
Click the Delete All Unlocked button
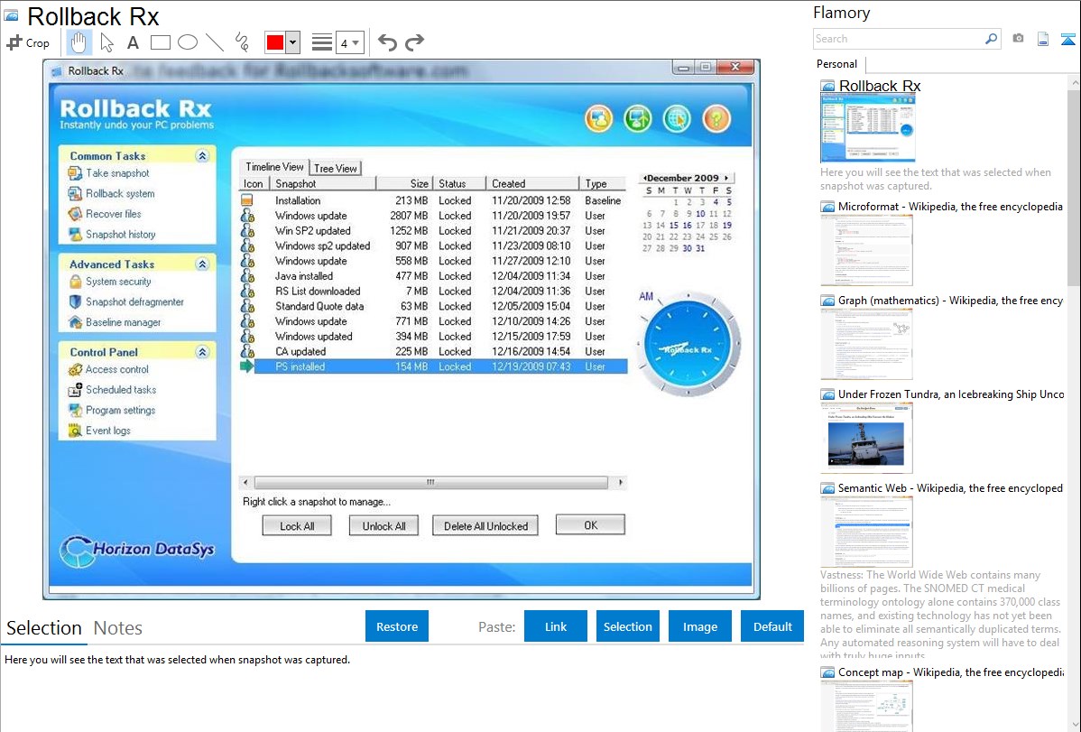pos(485,525)
